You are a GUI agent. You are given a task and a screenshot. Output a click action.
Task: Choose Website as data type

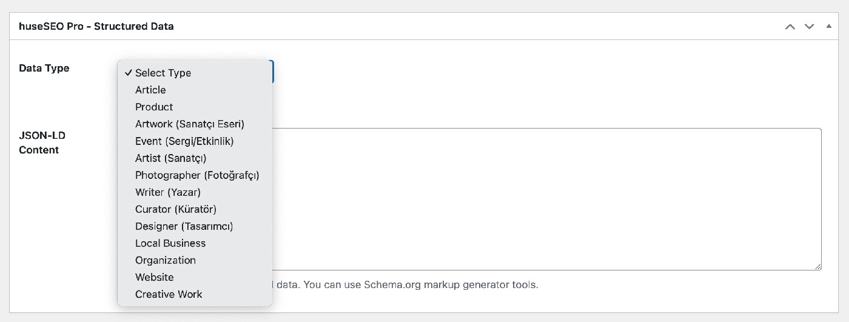point(154,277)
